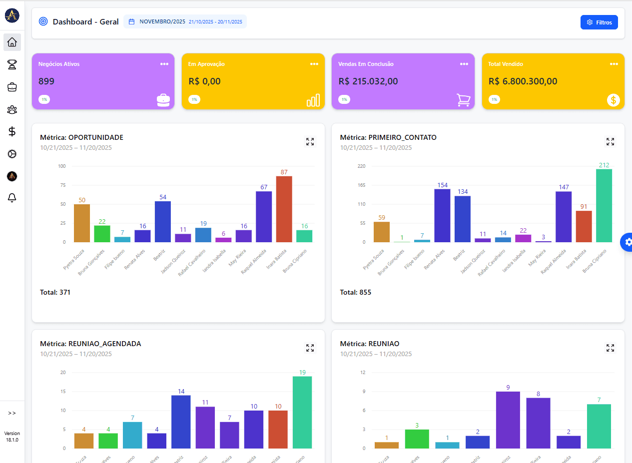Open settings via the gear sidebar icon
The image size is (632, 463).
(11, 154)
